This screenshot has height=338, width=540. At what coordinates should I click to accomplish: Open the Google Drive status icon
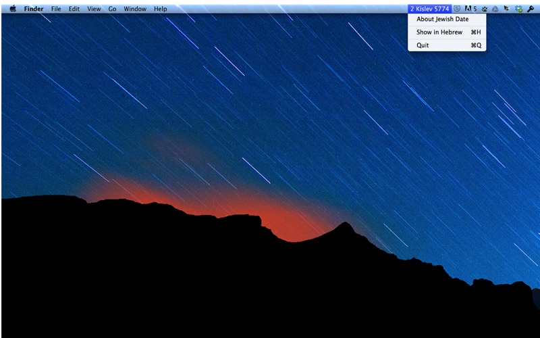coord(495,9)
